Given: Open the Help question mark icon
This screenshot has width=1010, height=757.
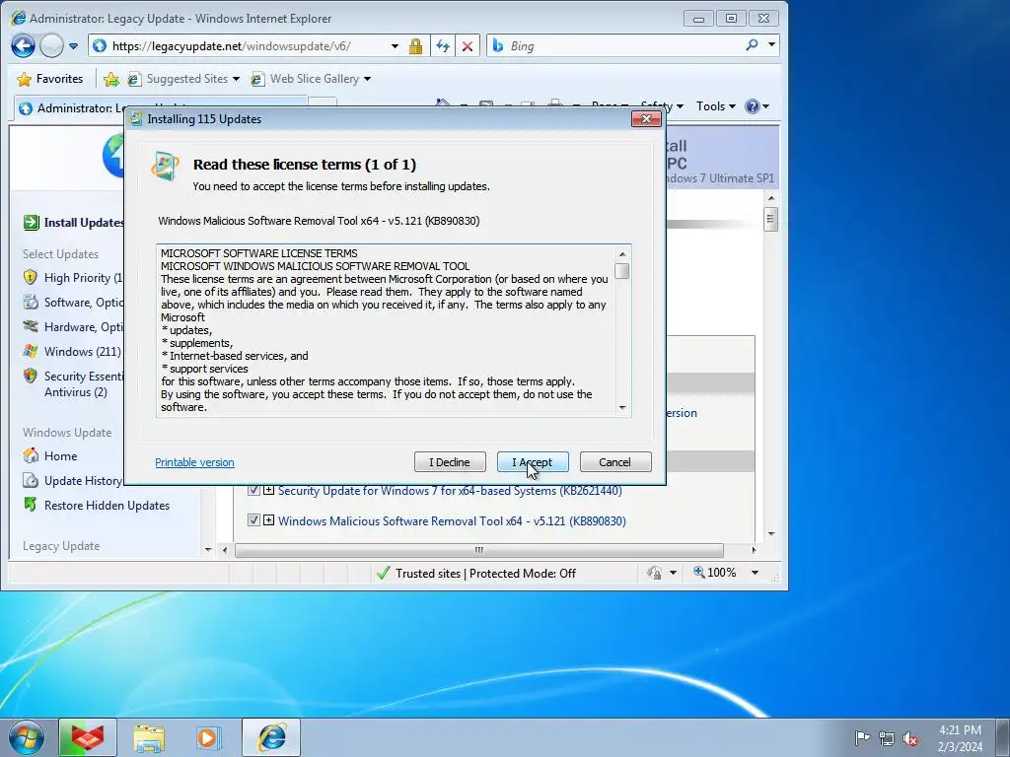Looking at the screenshot, I should coord(753,106).
